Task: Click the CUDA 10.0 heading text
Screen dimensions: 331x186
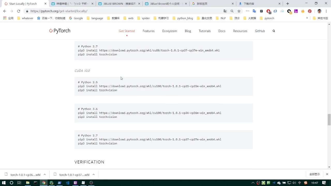Action: pyautogui.click(x=82, y=71)
